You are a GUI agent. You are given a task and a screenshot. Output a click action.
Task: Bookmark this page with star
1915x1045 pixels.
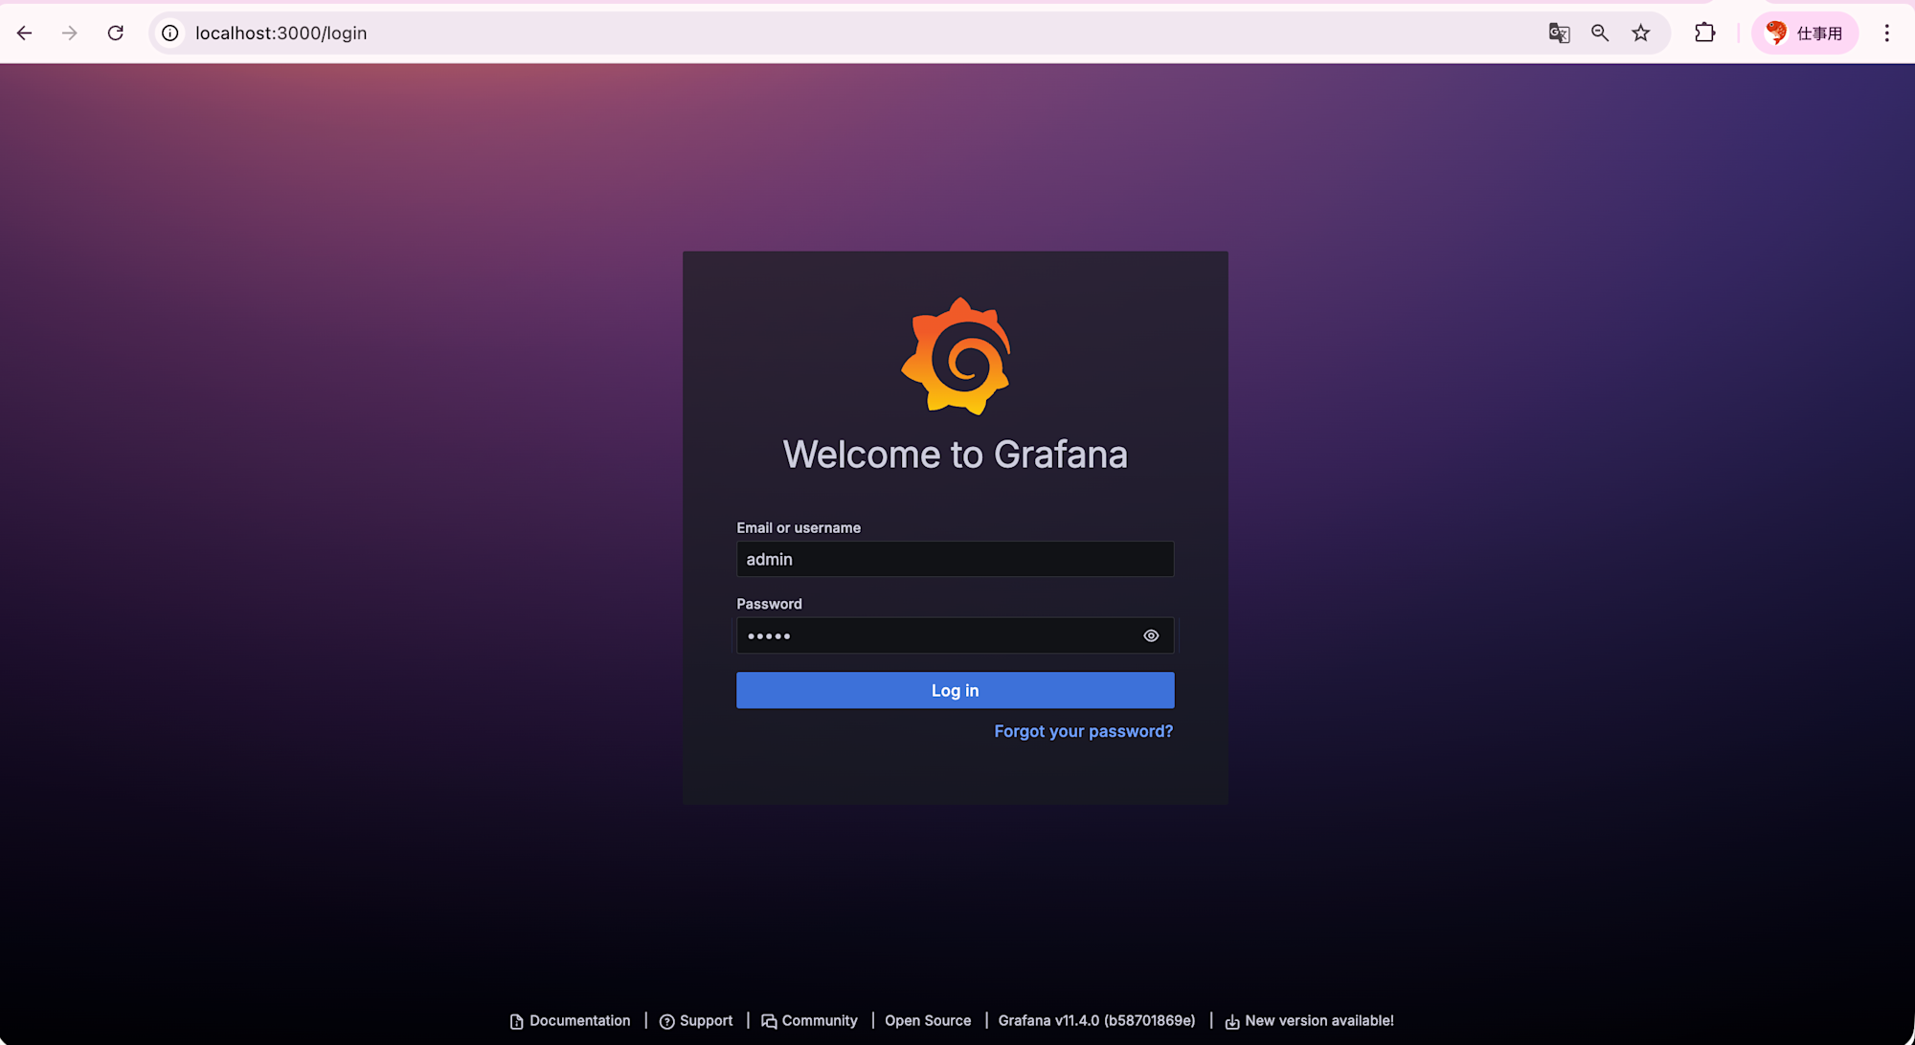[x=1641, y=33]
